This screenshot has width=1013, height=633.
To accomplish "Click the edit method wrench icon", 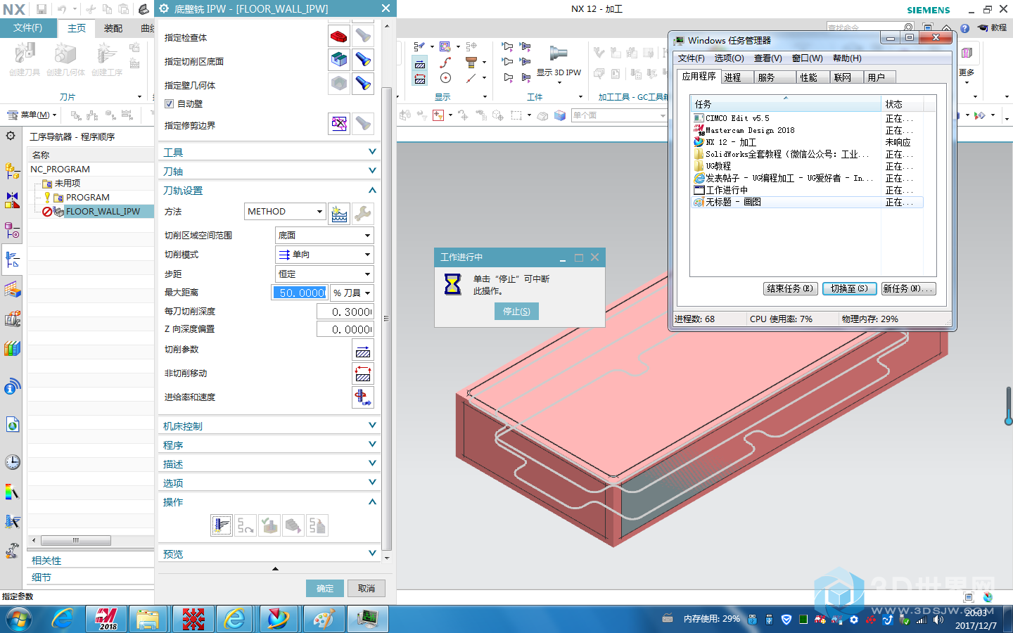I will point(363,212).
